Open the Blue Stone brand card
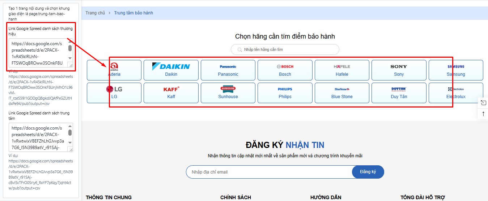The width and height of the screenshot is (488, 201). click(342, 93)
